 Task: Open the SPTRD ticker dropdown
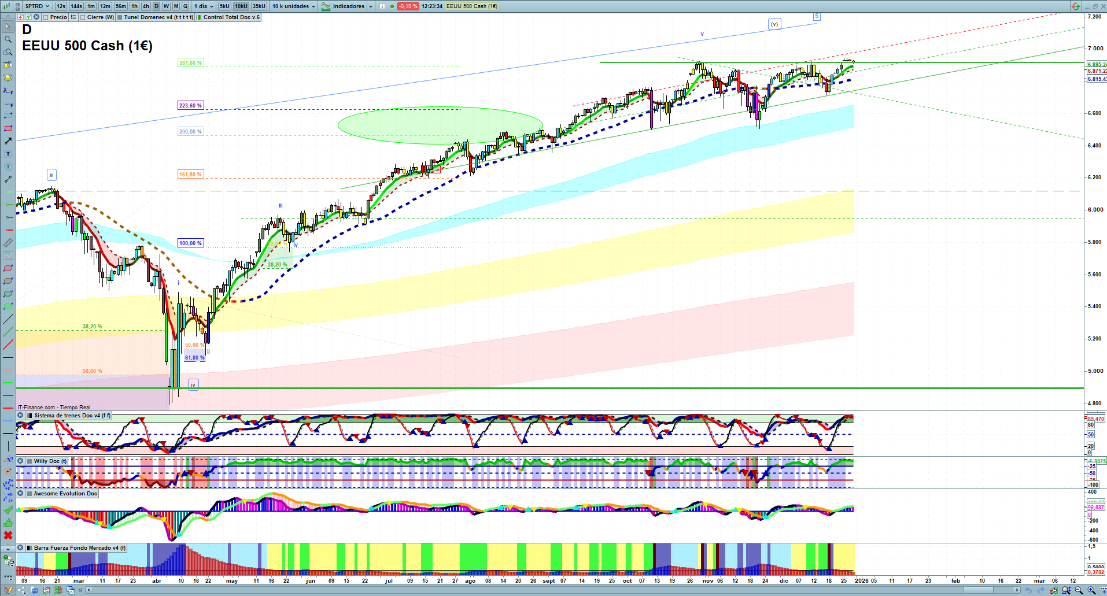coord(37,6)
